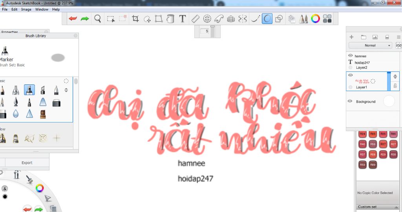Select the Steady Stroke tool
Viewport: 402px width, 212px height.
pos(255,18)
